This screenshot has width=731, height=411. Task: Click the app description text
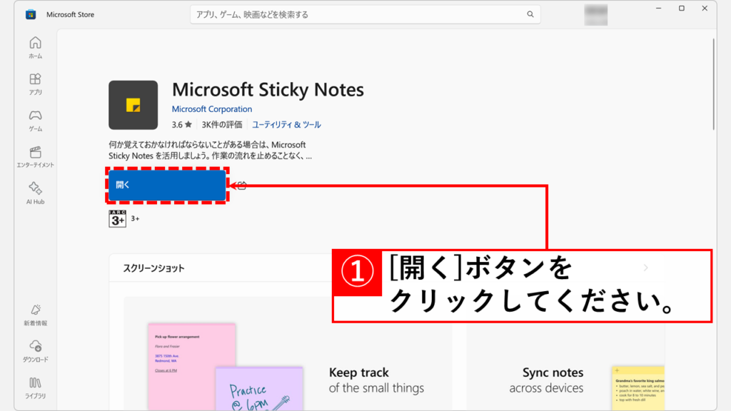(x=211, y=150)
